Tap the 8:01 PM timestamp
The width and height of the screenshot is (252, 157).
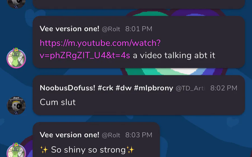click(x=139, y=29)
